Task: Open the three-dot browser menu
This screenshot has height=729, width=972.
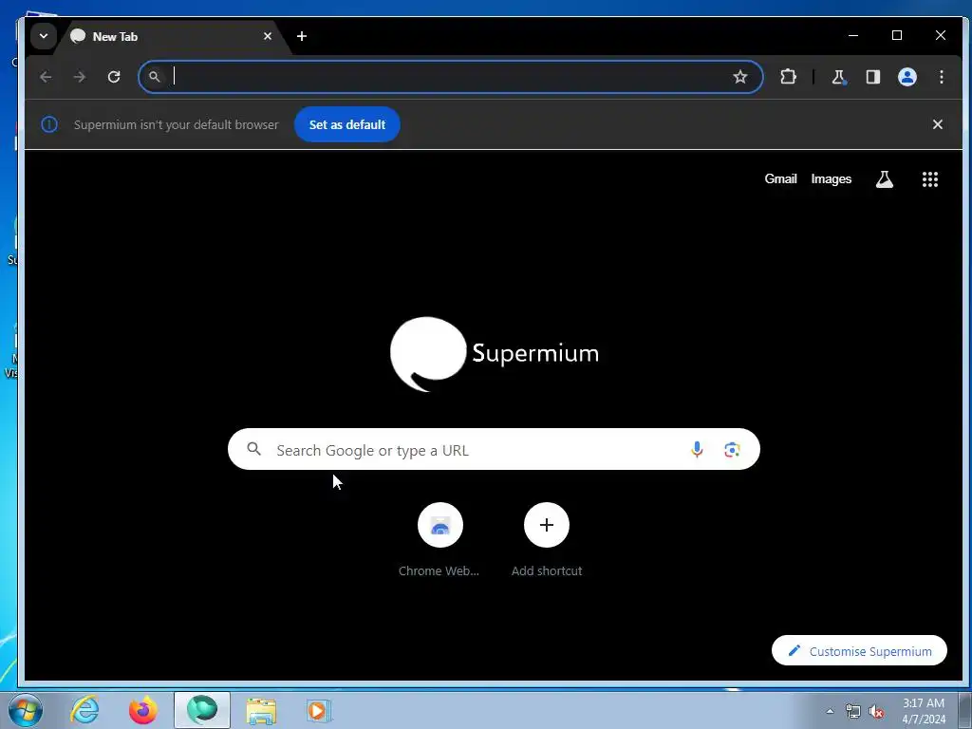Action: [x=941, y=77]
